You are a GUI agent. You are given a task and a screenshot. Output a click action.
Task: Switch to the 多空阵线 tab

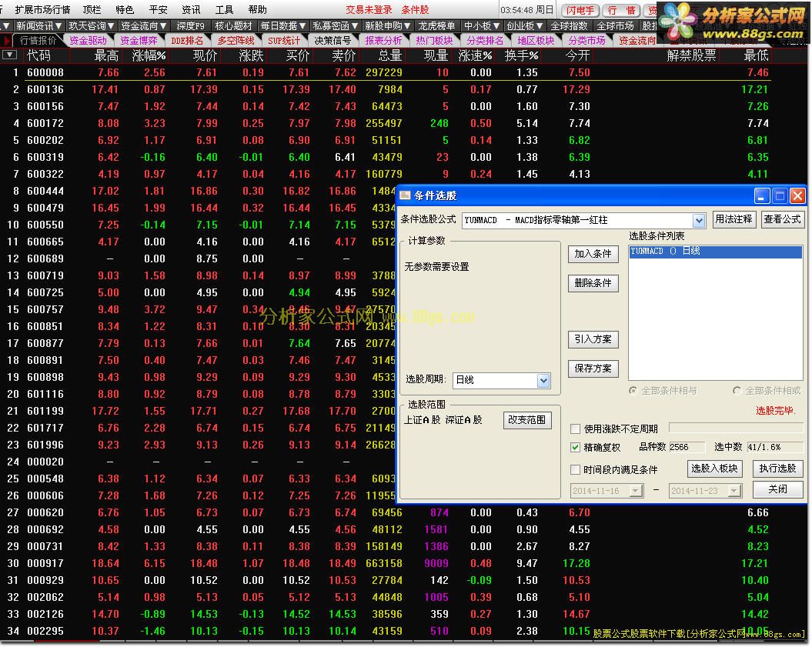pyautogui.click(x=236, y=40)
